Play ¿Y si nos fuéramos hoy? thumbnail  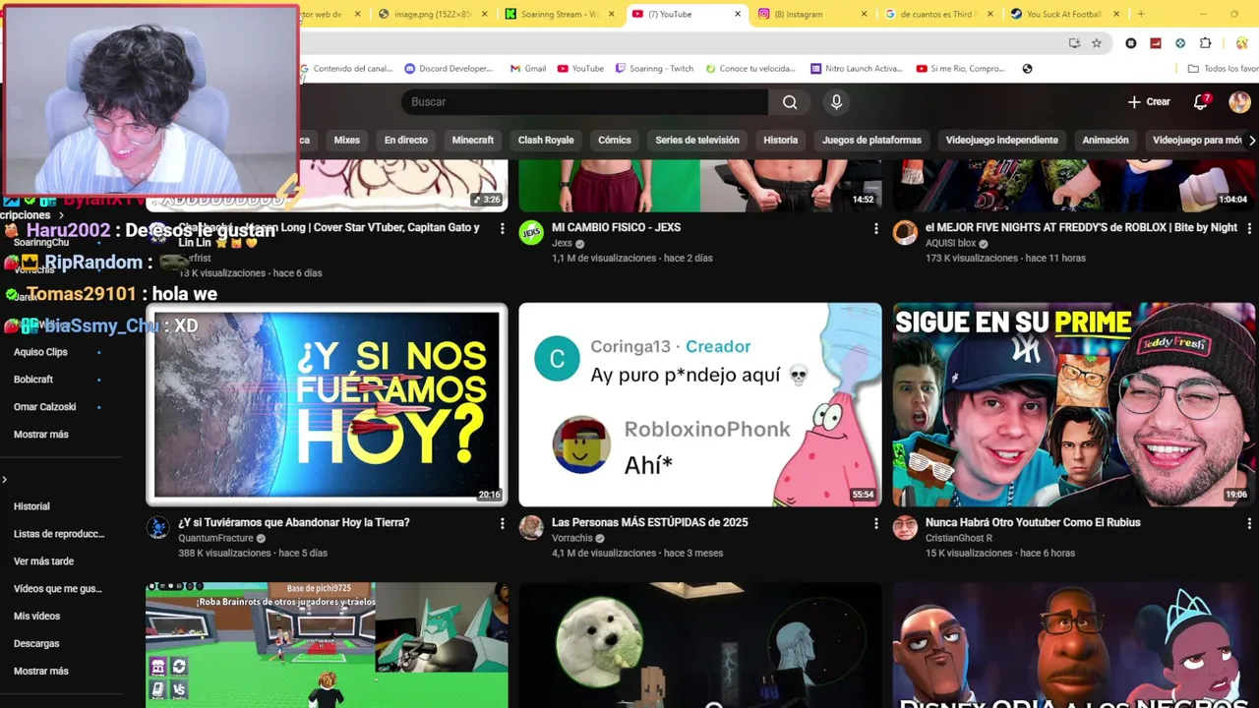coord(327,405)
